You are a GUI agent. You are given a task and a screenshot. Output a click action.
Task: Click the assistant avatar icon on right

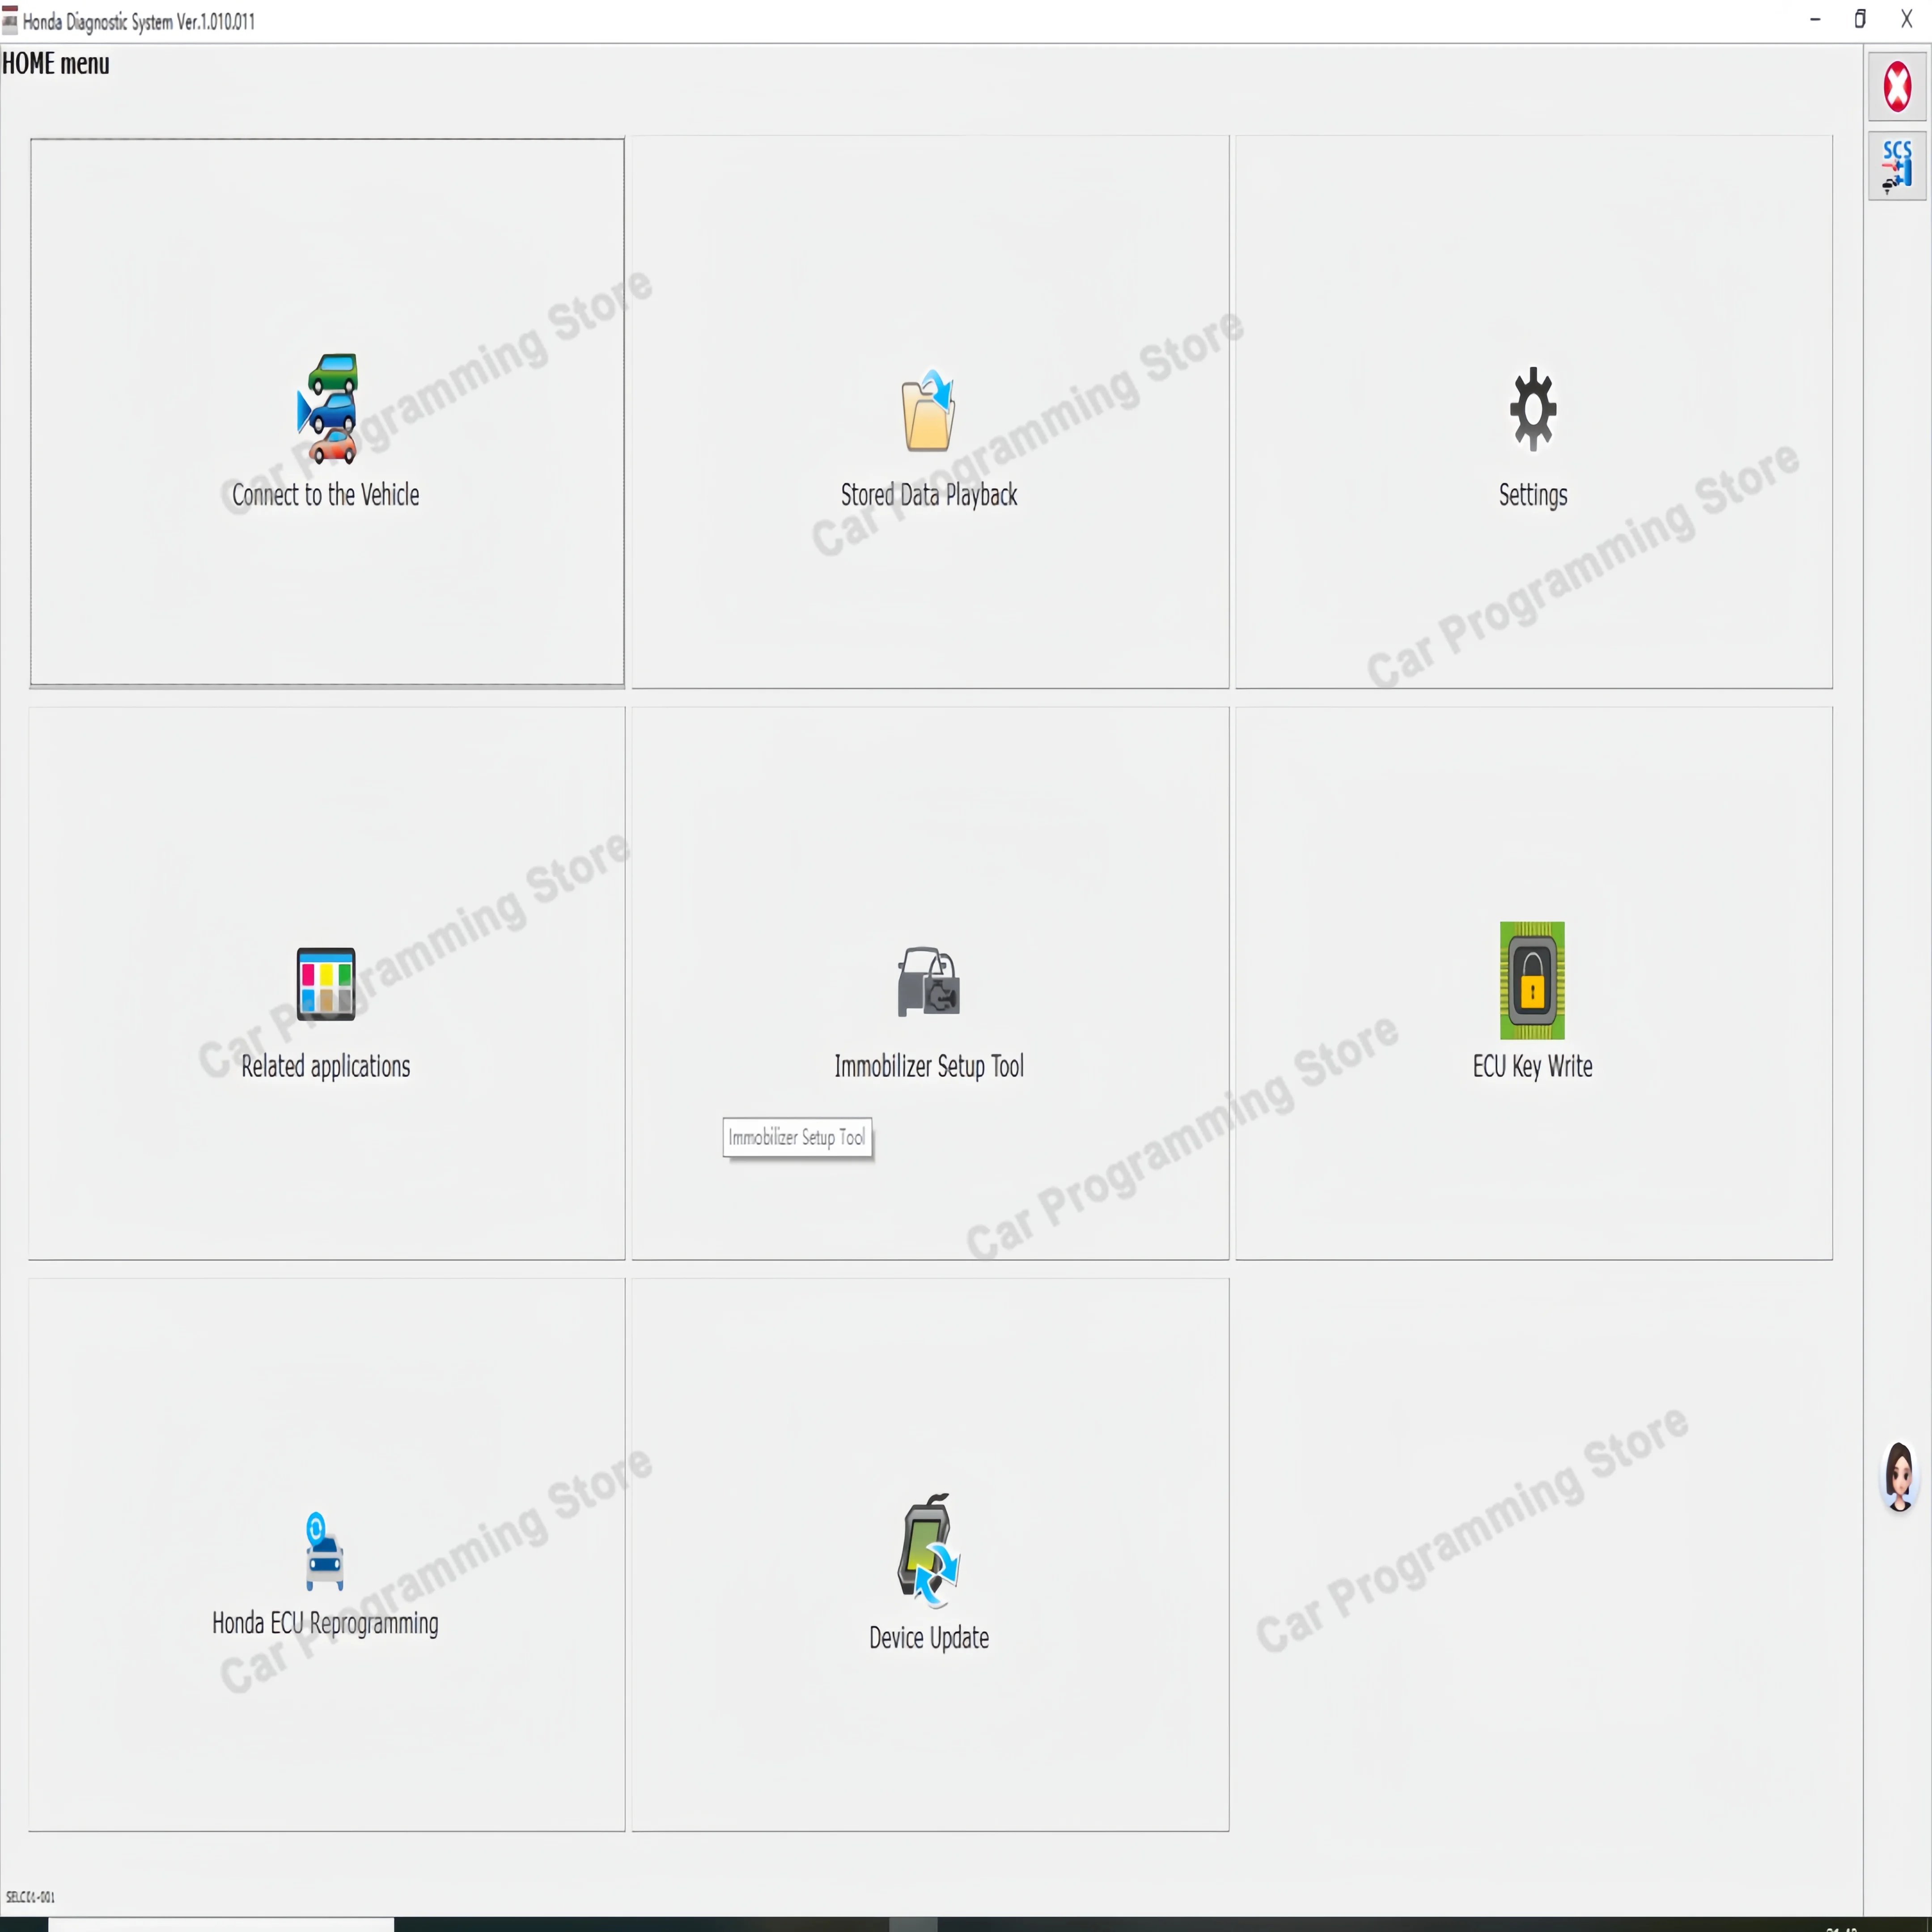tap(1899, 1476)
